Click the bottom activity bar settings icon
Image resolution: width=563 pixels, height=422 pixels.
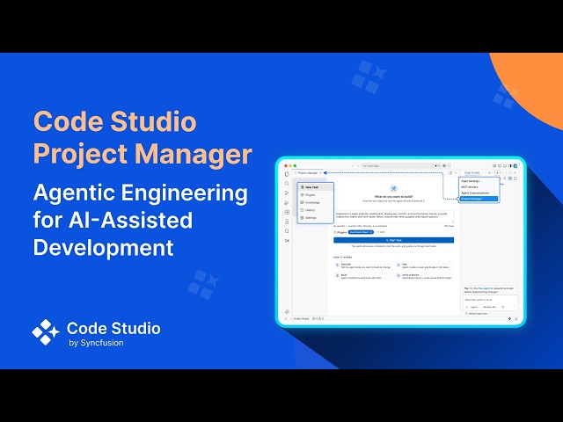(287, 311)
